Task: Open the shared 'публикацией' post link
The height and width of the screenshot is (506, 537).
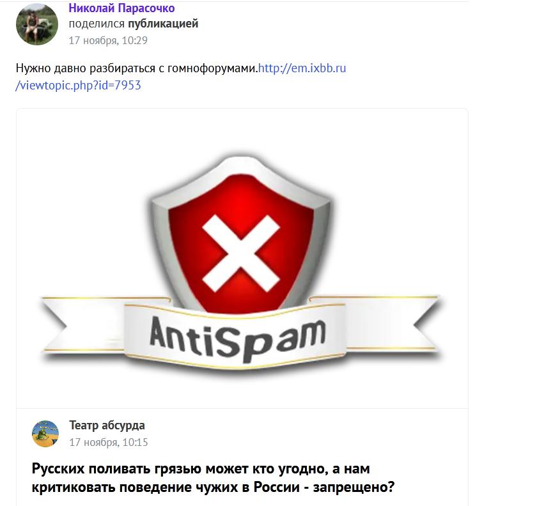Action: click(163, 24)
